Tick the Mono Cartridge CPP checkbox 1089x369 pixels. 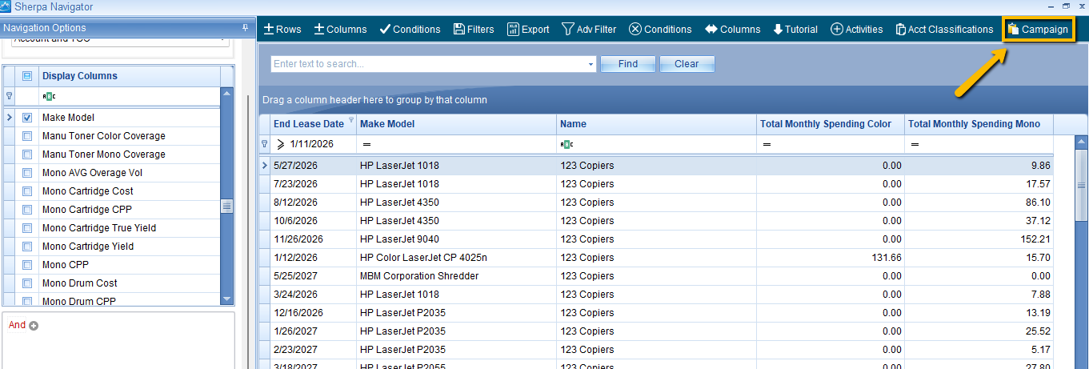27,210
